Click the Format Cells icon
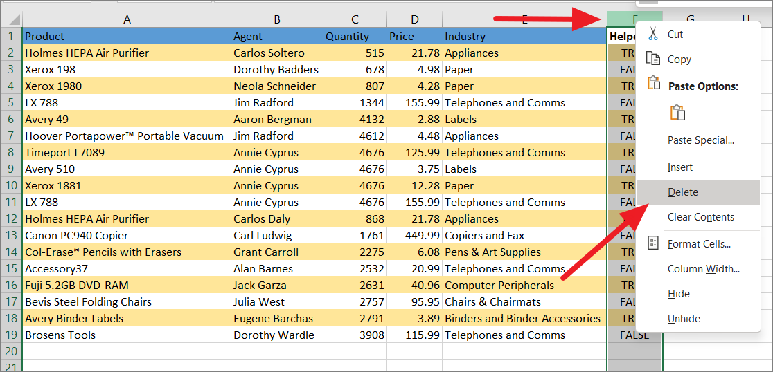The width and height of the screenshot is (773, 372). 653,243
